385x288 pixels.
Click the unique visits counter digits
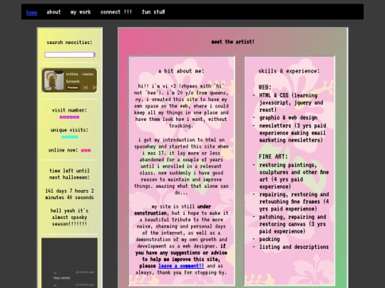pos(69,137)
